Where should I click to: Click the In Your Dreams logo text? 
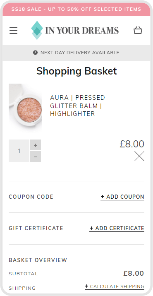[x=82, y=30]
